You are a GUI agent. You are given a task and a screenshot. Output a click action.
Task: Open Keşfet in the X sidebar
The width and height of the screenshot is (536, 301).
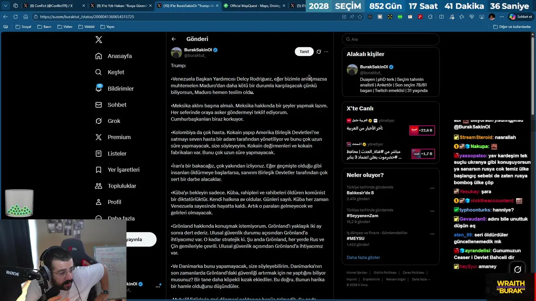tap(110, 72)
